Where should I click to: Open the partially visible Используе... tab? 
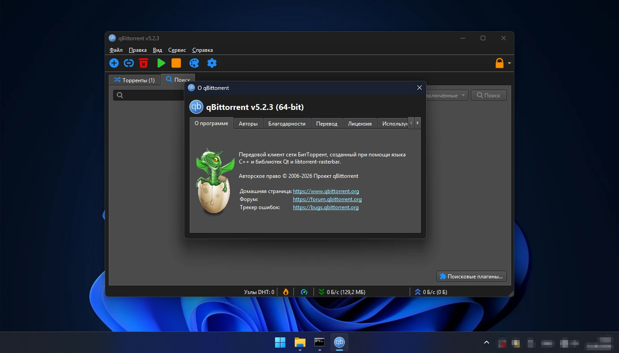coord(393,124)
